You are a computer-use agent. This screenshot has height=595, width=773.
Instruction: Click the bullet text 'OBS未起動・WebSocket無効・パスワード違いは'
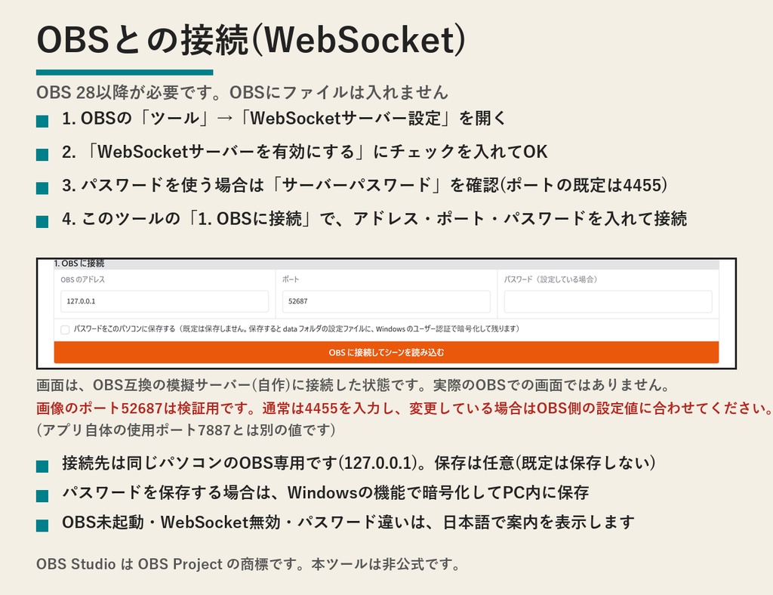(244, 523)
